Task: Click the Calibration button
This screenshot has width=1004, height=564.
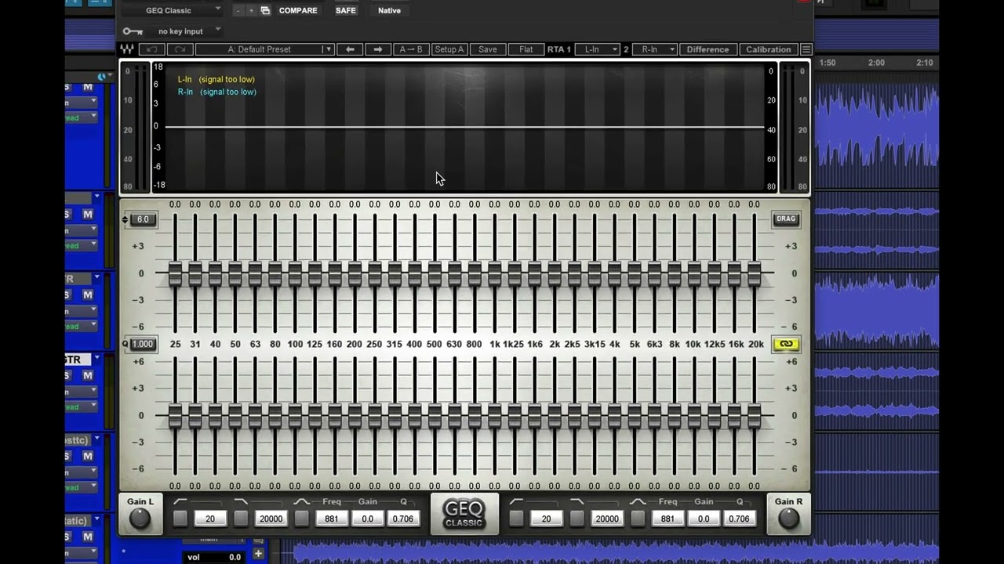Action: coord(768,49)
